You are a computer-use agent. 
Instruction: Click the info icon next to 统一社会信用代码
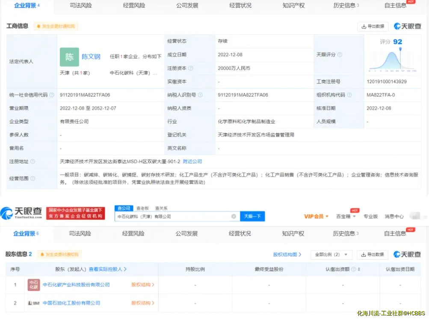pyautogui.click(x=51, y=95)
